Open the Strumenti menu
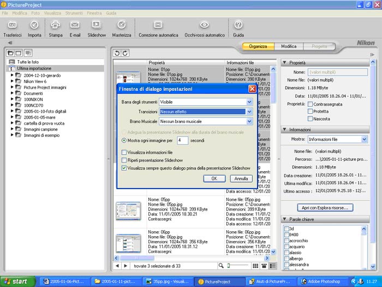Viewport: 382px width, 287px height. [74, 13]
